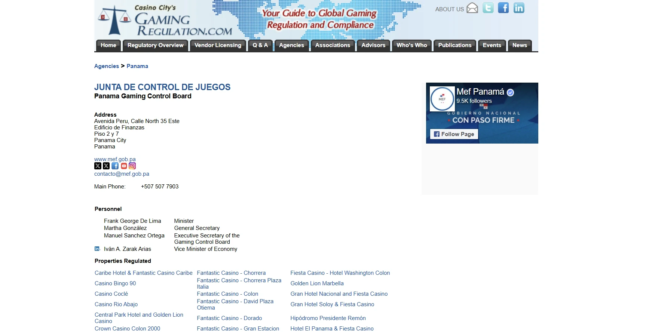Open Hotel El Panama & Fiesta Casino
Image resolution: width=661 pixels, height=332 pixels.
pyautogui.click(x=332, y=329)
